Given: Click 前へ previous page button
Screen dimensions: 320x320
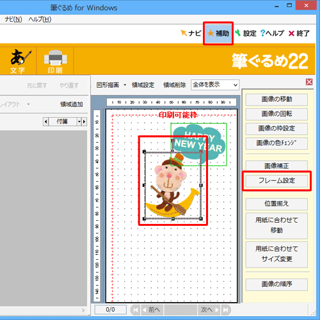Looking at the screenshot, I should coord(152,310).
